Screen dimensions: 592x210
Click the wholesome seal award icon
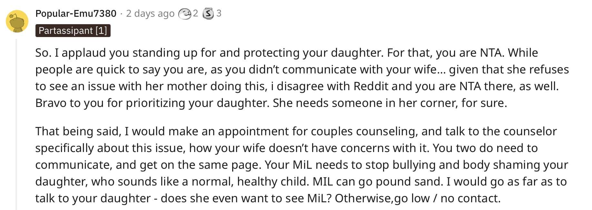[185, 14]
